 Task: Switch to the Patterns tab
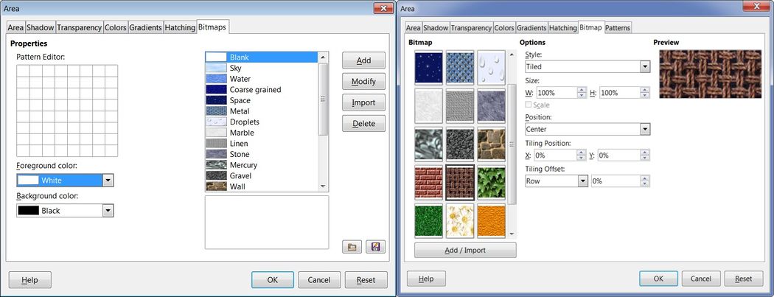coord(618,28)
